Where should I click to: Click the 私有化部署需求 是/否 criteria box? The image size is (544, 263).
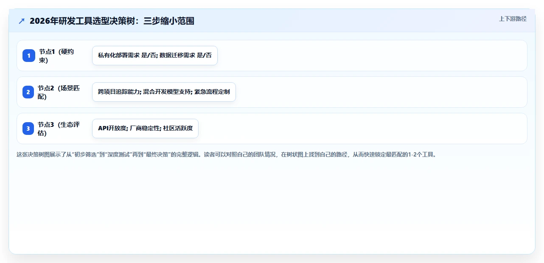pos(155,56)
